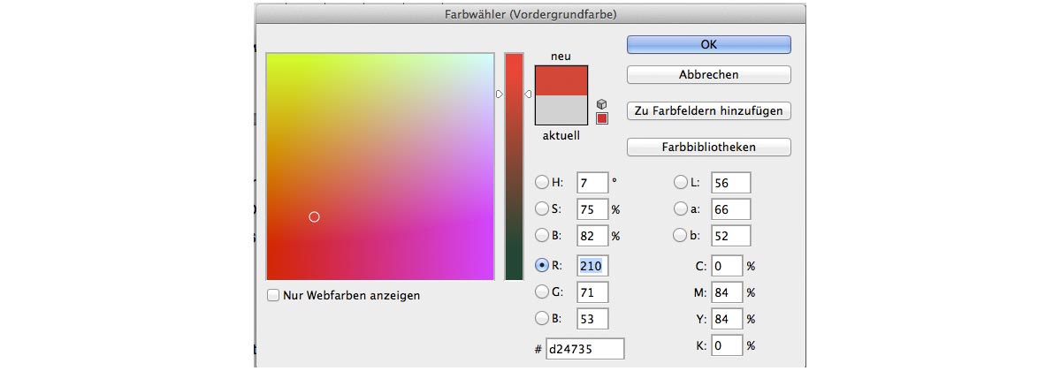Screen dimensions: 1061x371
Task: Click the R value field showing 210
Action: click(x=592, y=264)
